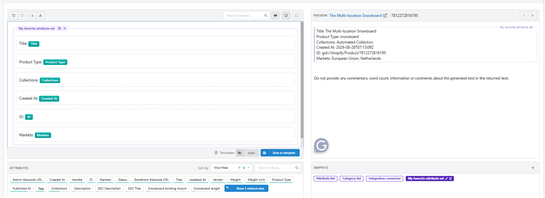Viewport: 545px width, 198px height.
Task: Click 'My favorite attribute set' label in preview
Action: (516, 27)
